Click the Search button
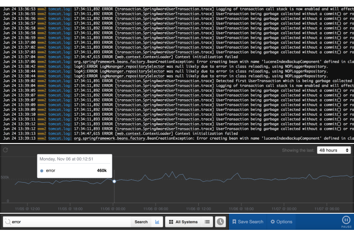 tap(141, 222)
